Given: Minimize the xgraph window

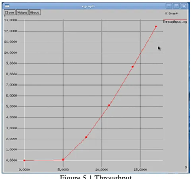Looking at the screenshot, I should point(169,6).
